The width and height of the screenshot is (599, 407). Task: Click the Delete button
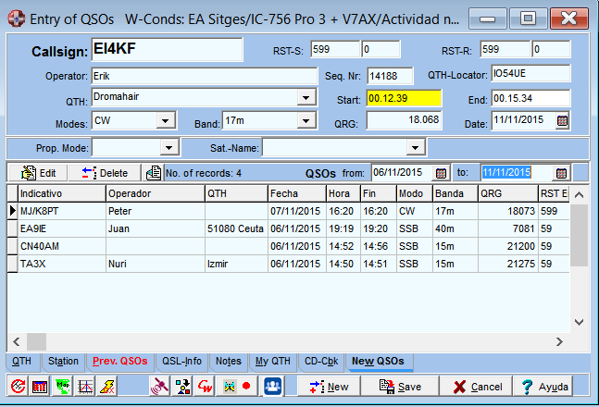(x=105, y=173)
